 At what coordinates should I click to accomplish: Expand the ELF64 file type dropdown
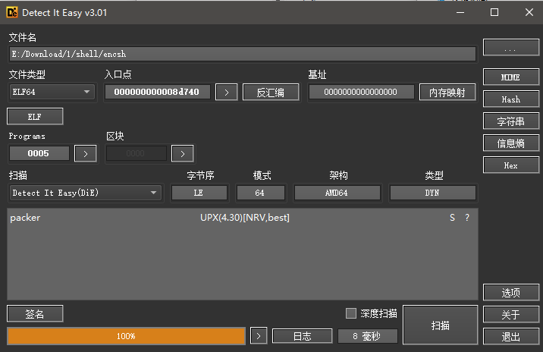coord(52,92)
